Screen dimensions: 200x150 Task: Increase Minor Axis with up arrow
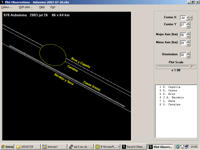click(188, 41)
